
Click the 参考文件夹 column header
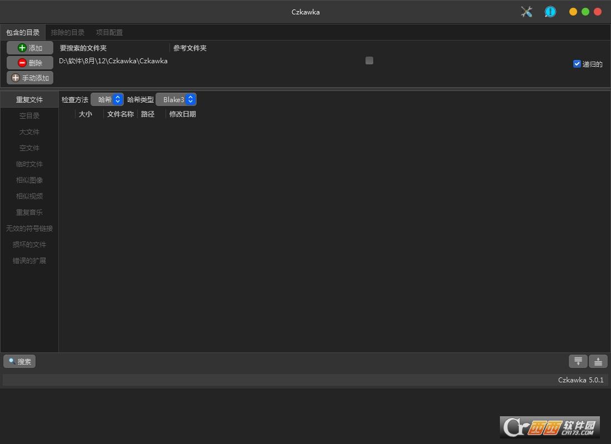click(x=190, y=48)
